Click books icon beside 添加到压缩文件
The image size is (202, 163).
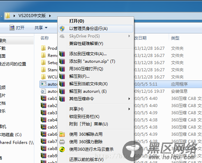point(62,54)
